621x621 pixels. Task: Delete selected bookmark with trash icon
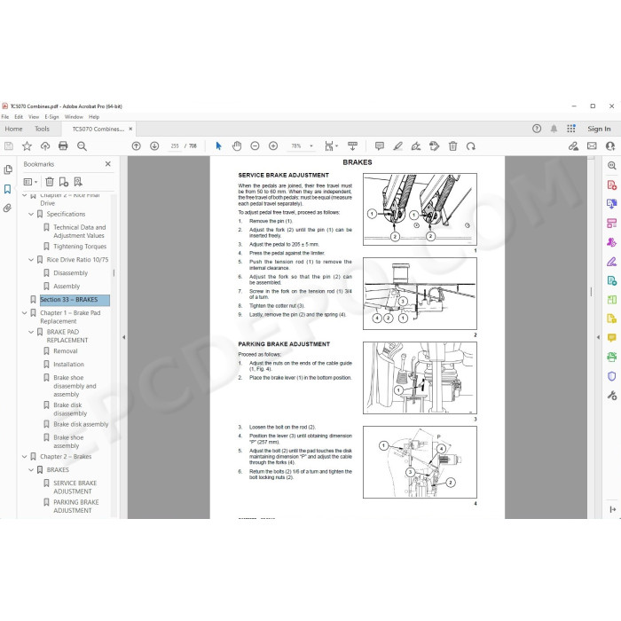[50, 182]
